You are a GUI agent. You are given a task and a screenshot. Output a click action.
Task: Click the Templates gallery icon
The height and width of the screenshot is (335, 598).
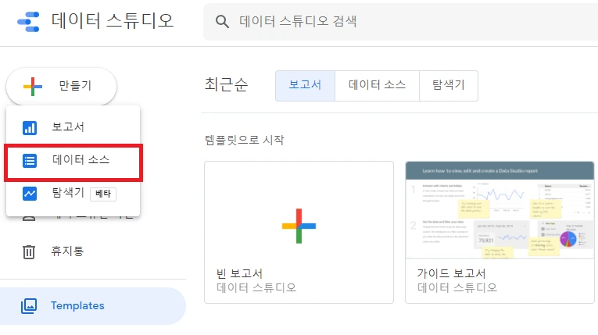point(29,306)
